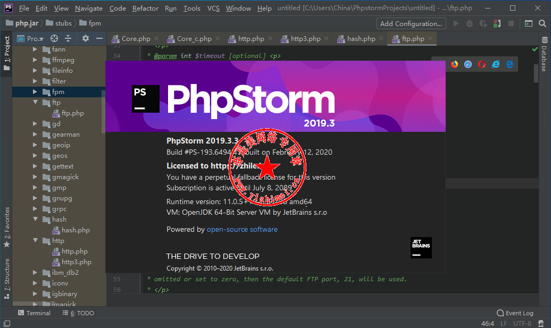This screenshot has height=328, width=551.
Task: Click the UTF-8 encoding indicator
Action: click(x=522, y=323)
